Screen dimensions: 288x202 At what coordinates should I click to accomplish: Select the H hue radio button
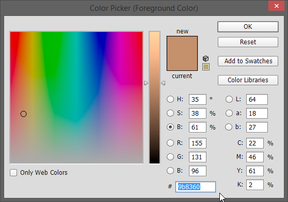(170, 99)
